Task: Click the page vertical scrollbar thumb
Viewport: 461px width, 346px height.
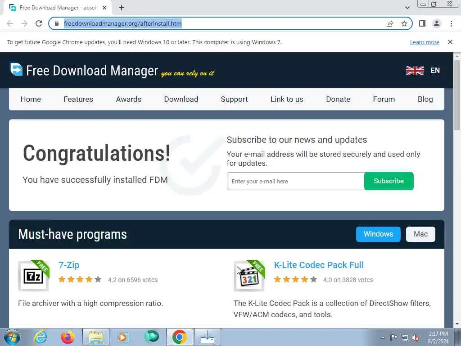Action: 457,95
